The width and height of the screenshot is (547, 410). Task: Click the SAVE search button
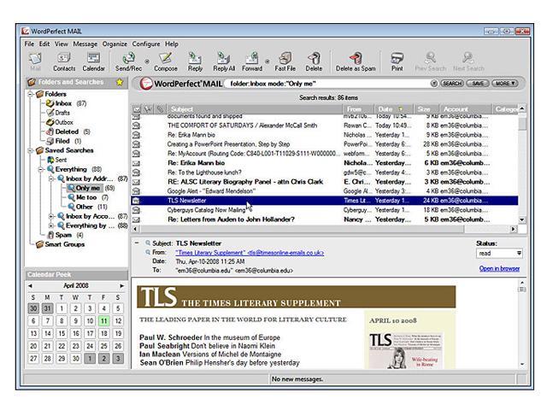[478, 84]
